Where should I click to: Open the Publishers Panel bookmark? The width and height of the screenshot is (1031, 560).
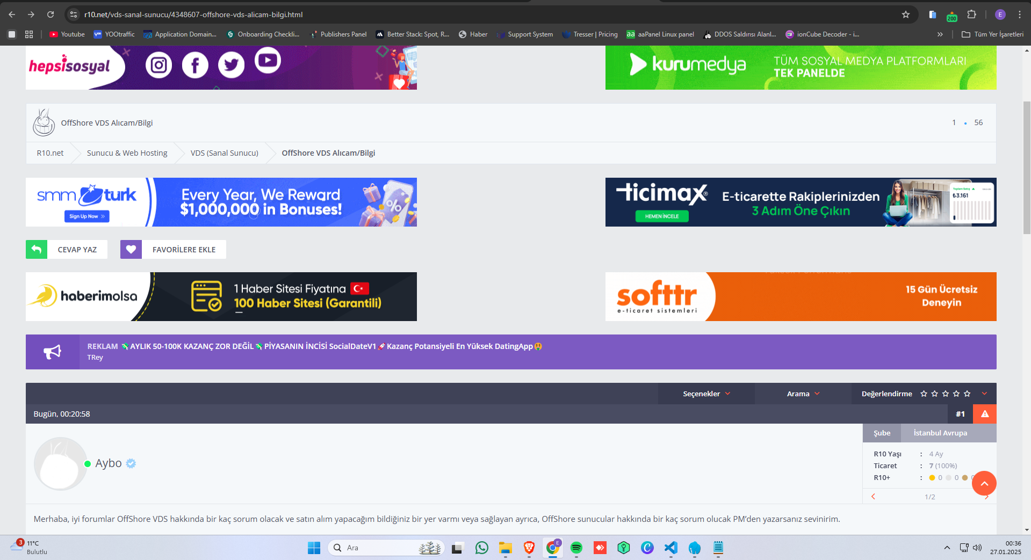[338, 34]
